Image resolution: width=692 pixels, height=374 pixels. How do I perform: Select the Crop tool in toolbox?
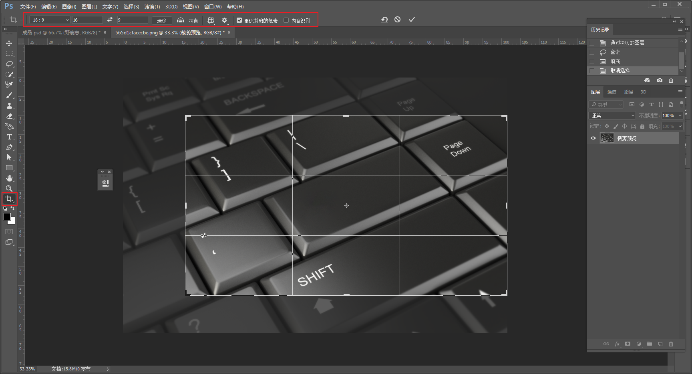[9, 199]
